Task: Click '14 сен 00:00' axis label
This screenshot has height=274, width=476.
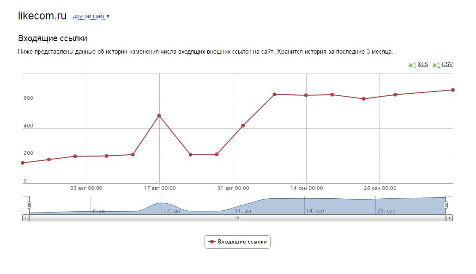Action: [x=307, y=189]
